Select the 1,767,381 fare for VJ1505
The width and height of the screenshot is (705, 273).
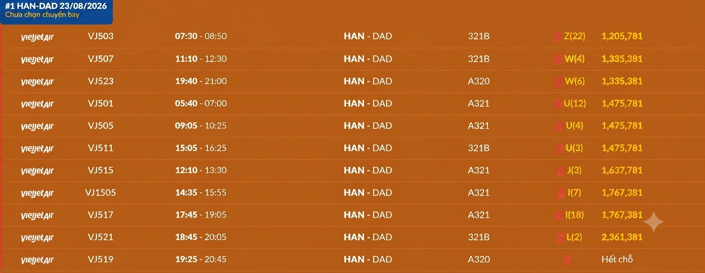(x=622, y=193)
